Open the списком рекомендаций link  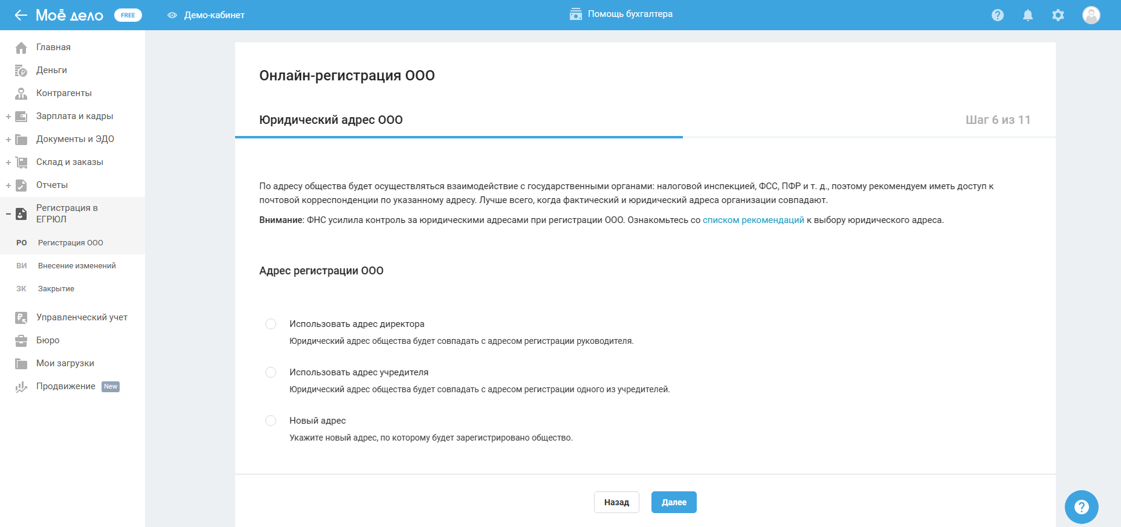coord(753,220)
